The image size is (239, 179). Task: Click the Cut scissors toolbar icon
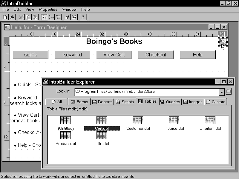21,17
